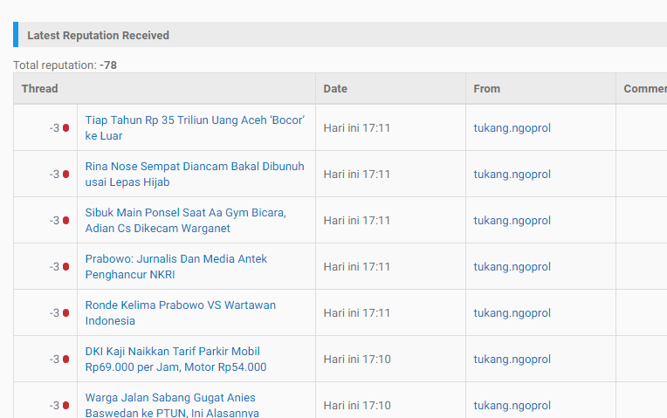Open 'Warga Jalan Sabang Gugat Anies' thread
Screen dimensions: 667x418
(x=172, y=405)
